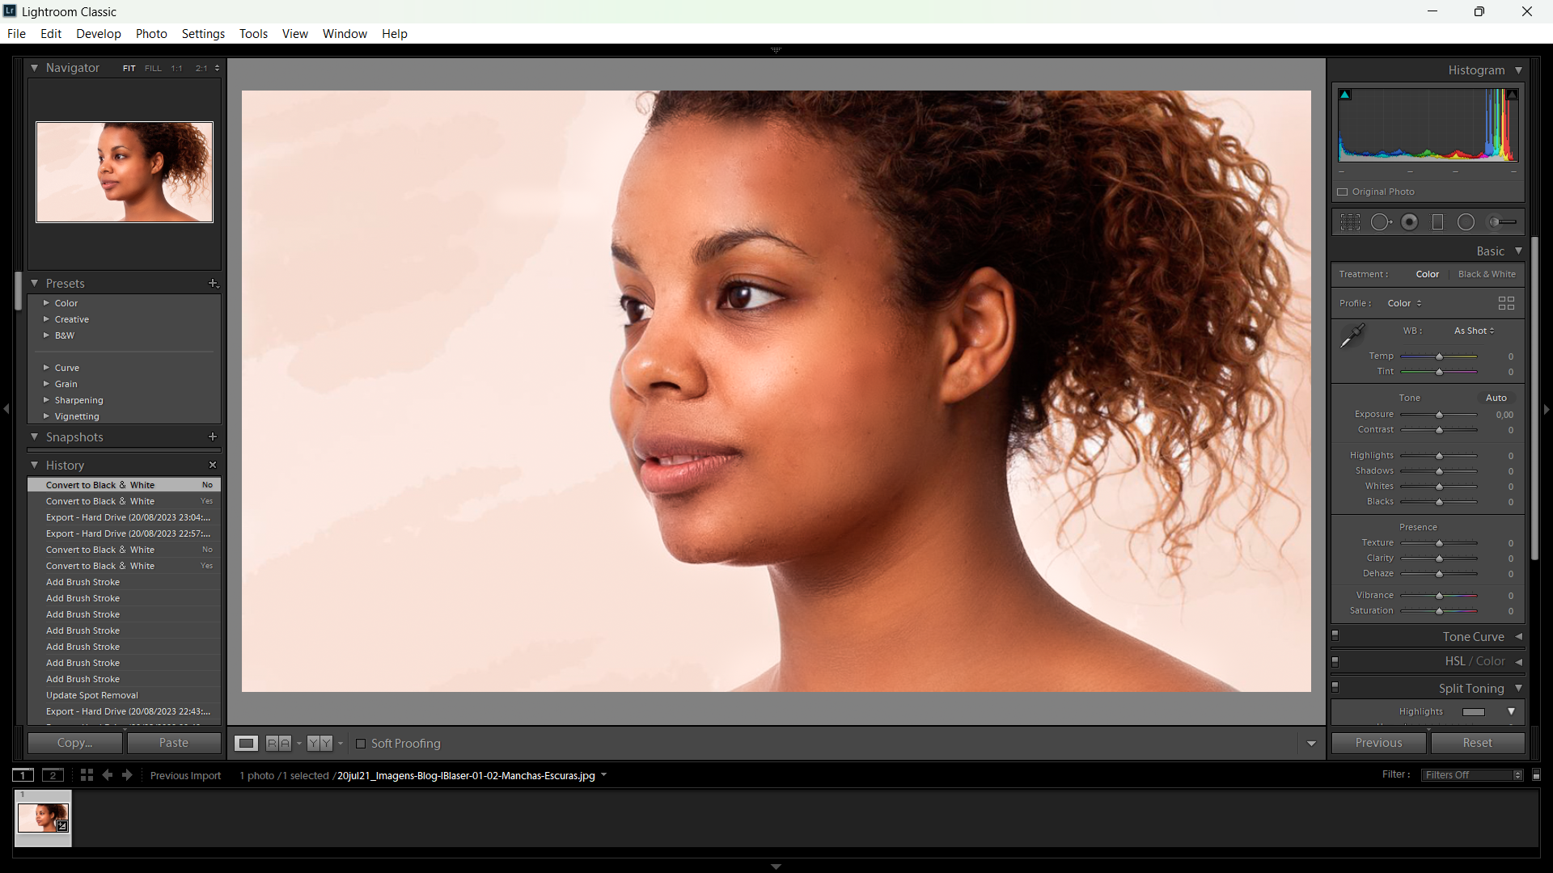Click the Exposure slider handle
The image size is (1553, 873).
[x=1439, y=415]
